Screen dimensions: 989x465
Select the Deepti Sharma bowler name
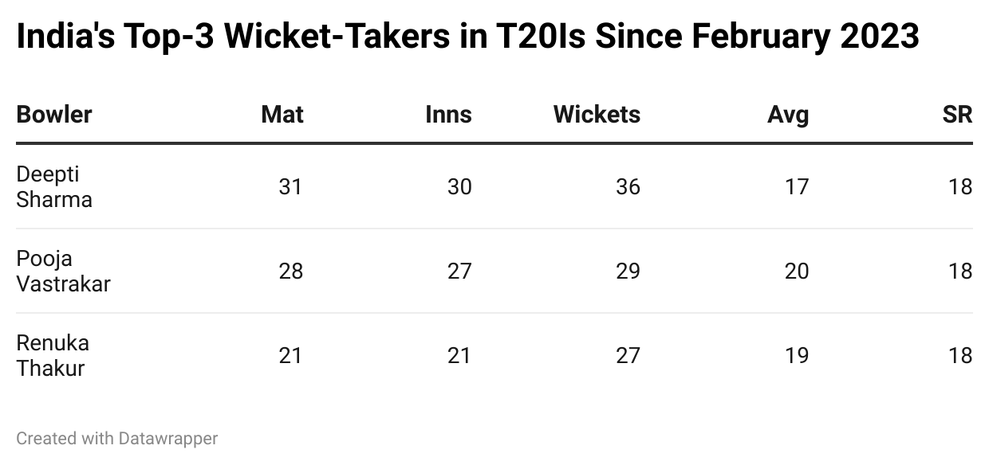[x=54, y=186]
